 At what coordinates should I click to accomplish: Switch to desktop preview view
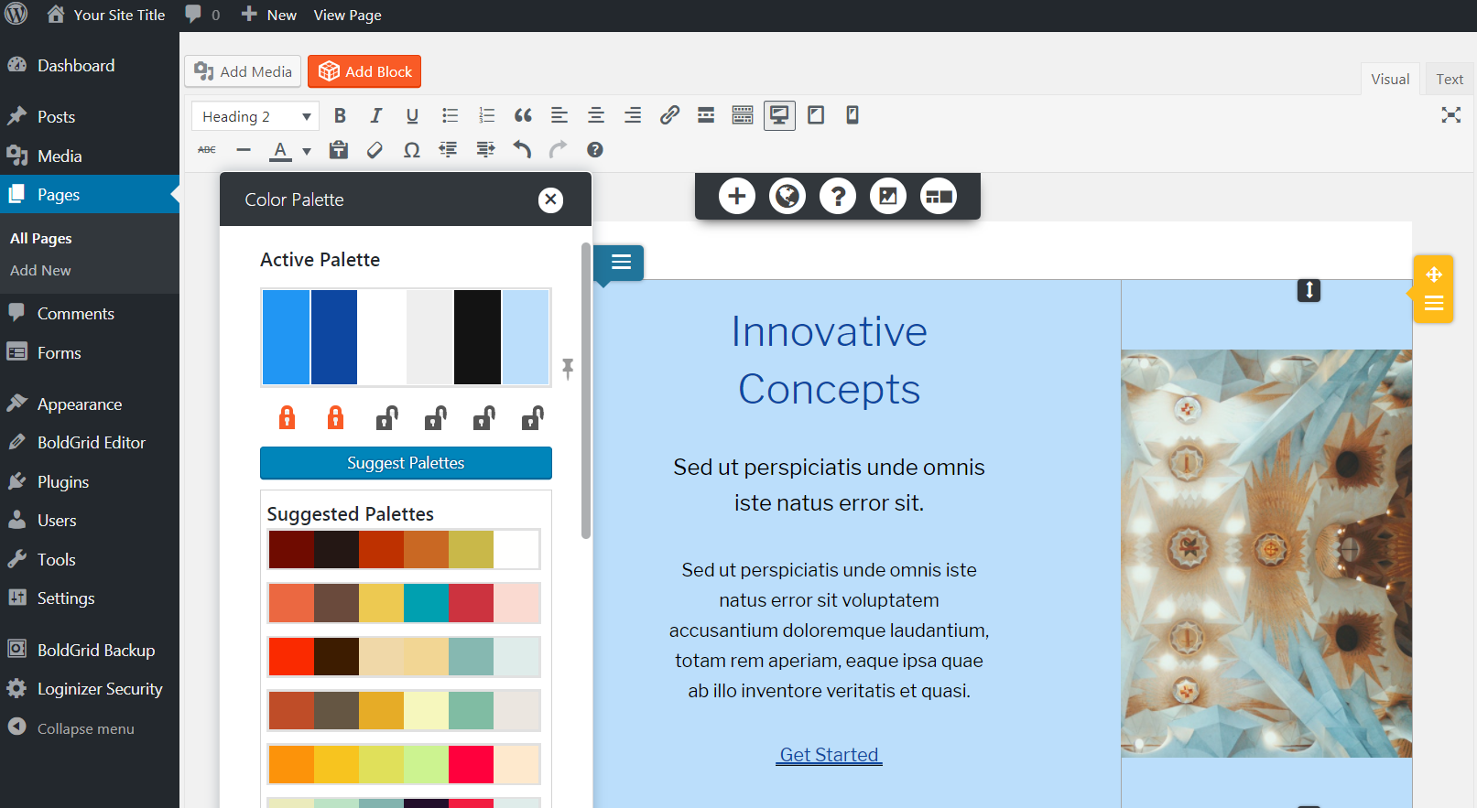(x=779, y=115)
